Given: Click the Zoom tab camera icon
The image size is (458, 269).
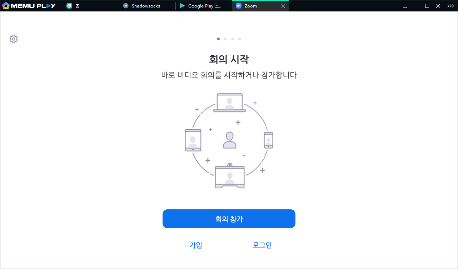Looking at the screenshot, I should [x=239, y=6].
